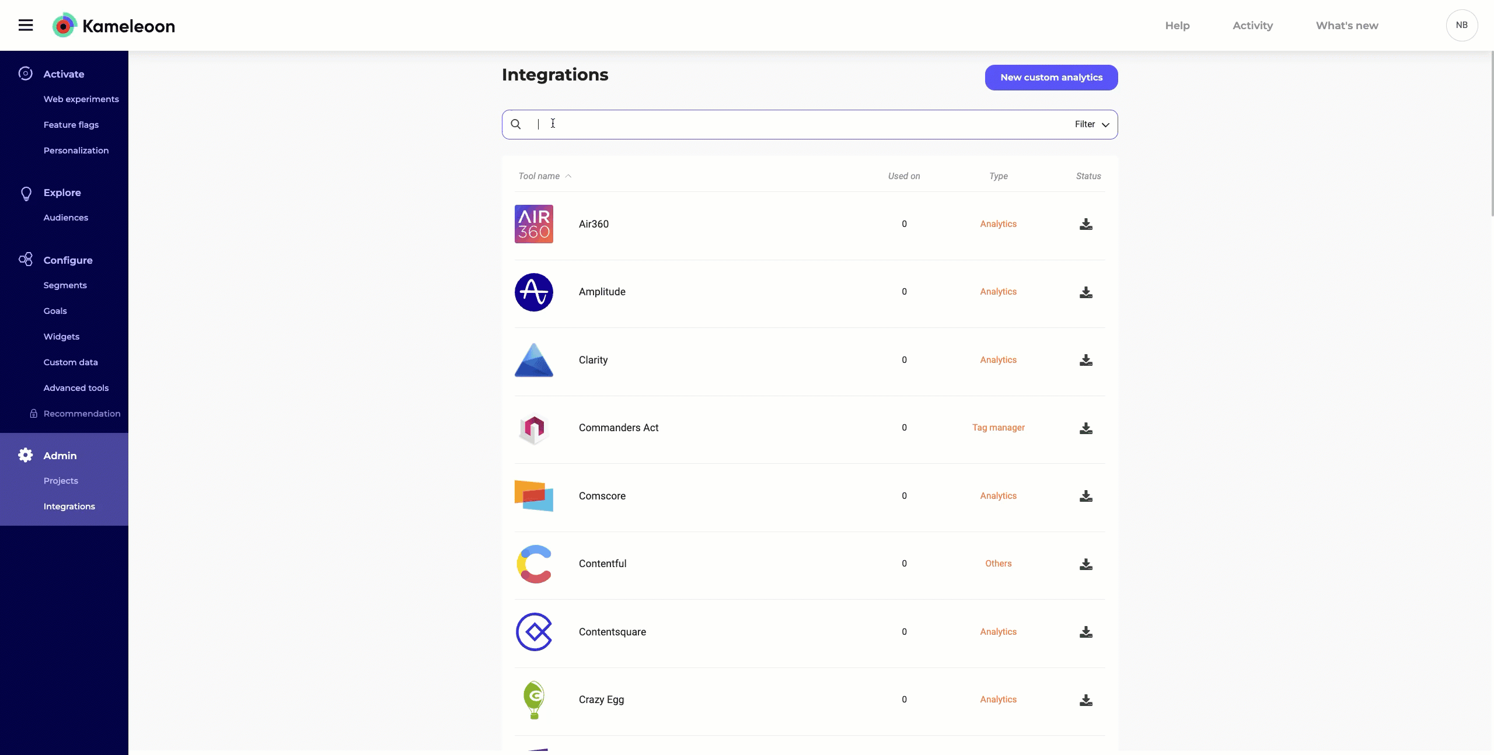This screenshot has height=755, width=1494.
Task: Select the Activate target icon in sidebar
Action: click(26, 74)
